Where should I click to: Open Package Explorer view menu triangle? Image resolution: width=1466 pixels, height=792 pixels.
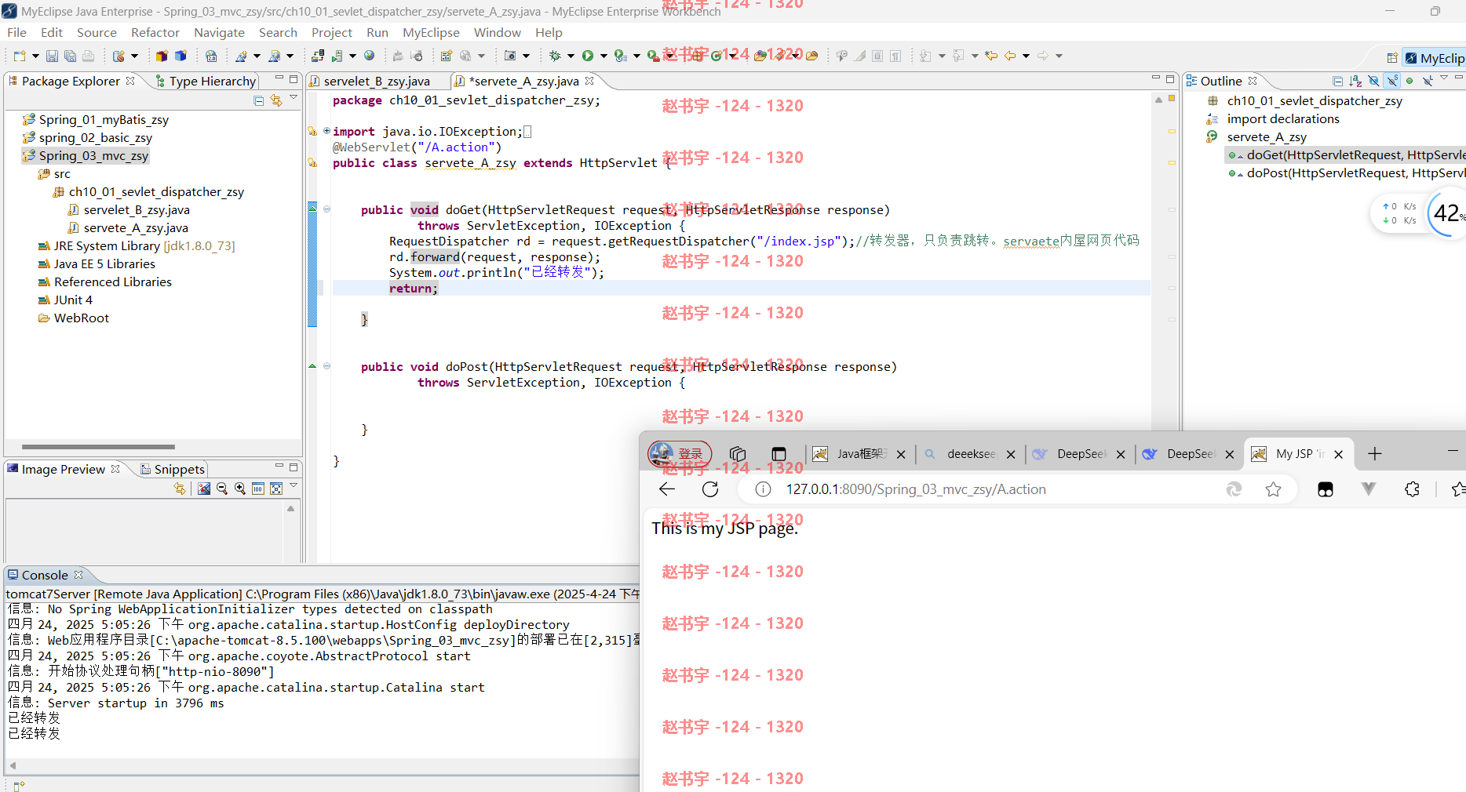[x=294, y=98]
